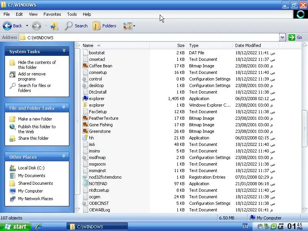Select the Coffee Bean bitmap icon
Screen dimensions: 308x231
(x=85, y=66)
